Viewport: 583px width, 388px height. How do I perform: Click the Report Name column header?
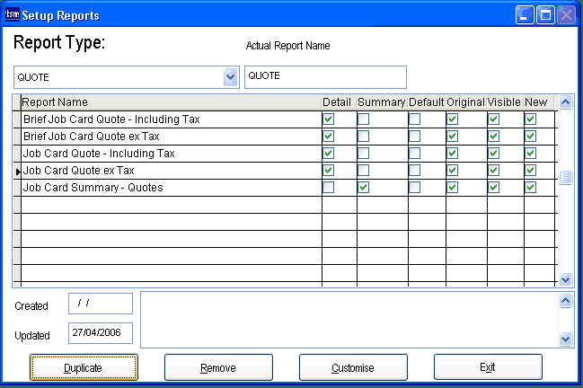pyautogui.click(x=55, y=102)
